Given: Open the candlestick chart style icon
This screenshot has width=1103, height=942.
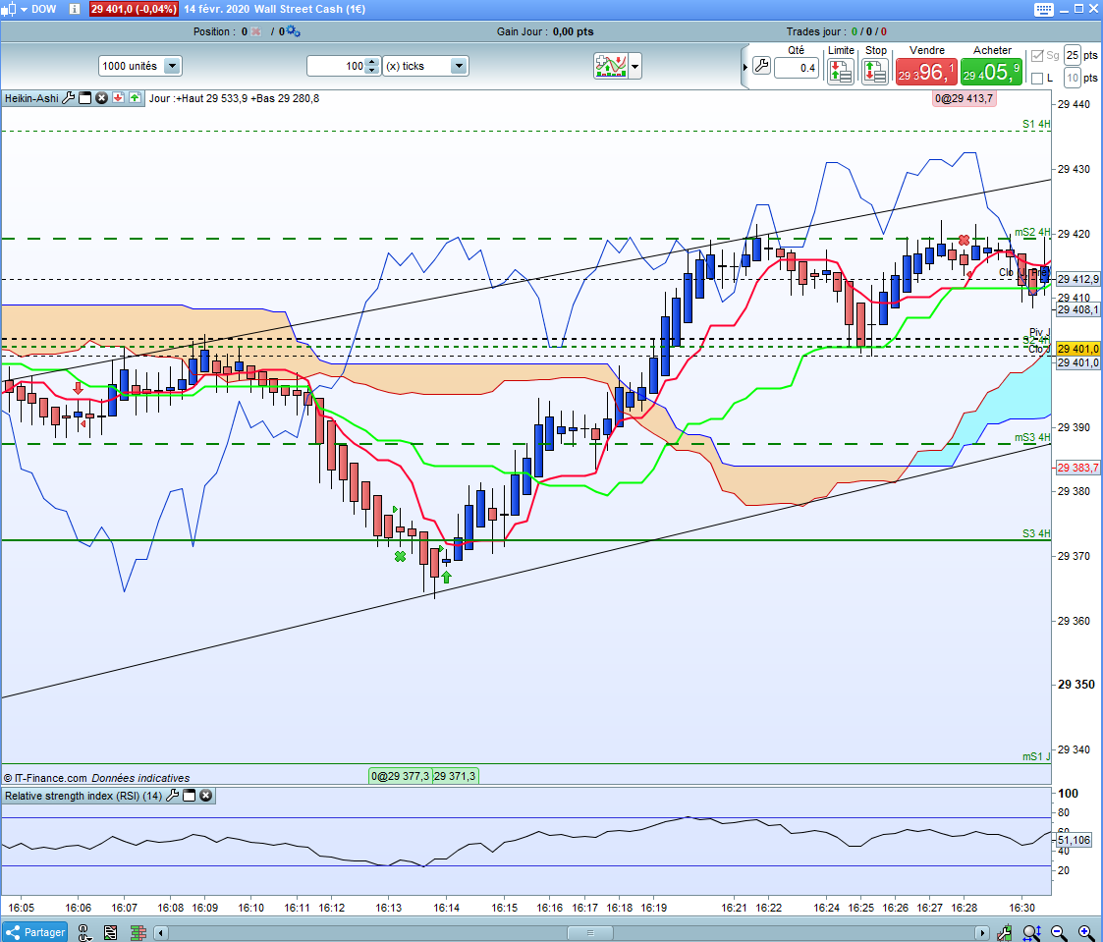Looking at the screenshot, I should click(8, 9).
